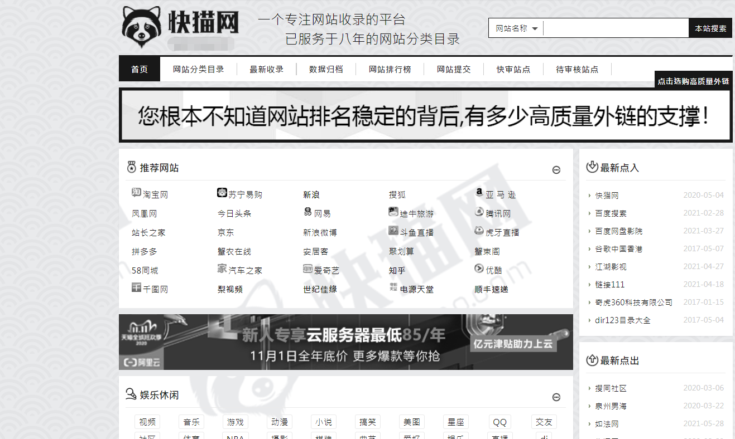Open the 网站名称 search type dropdown
Image resolution: width=735 pixels, height=439 pixels.
516,28
